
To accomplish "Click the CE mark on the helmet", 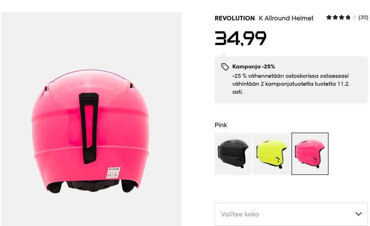I will 109,175.
